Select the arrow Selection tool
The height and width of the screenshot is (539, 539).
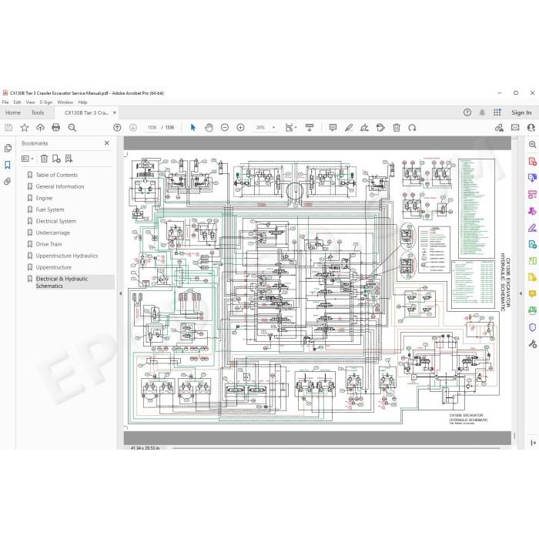pyautogui.click(x=192, y=128)
